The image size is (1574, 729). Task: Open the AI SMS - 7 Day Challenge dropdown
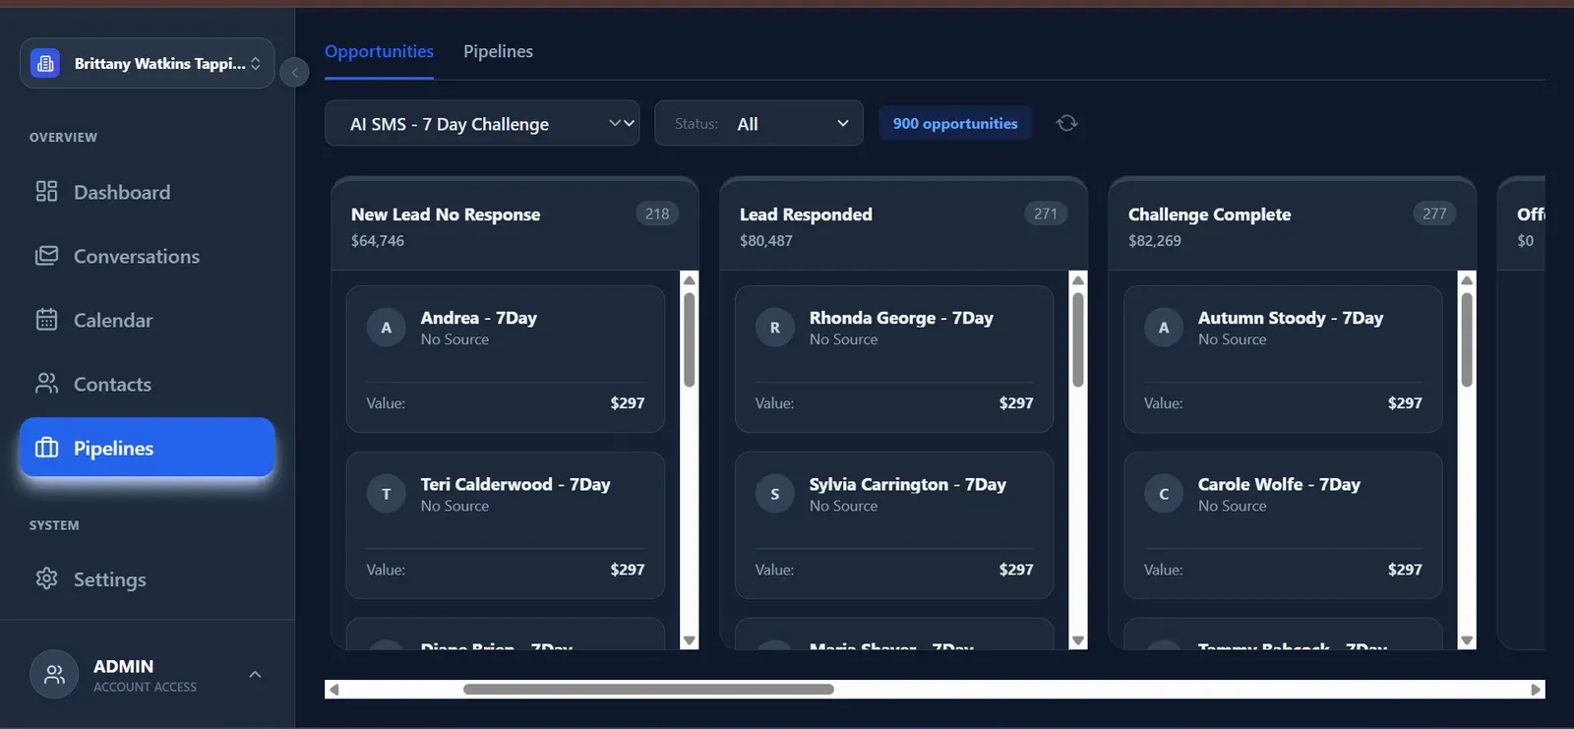tap(482, 123)
